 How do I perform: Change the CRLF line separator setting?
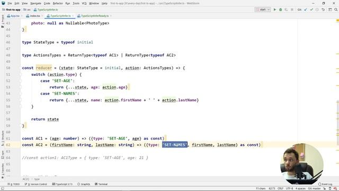[280, 189]
